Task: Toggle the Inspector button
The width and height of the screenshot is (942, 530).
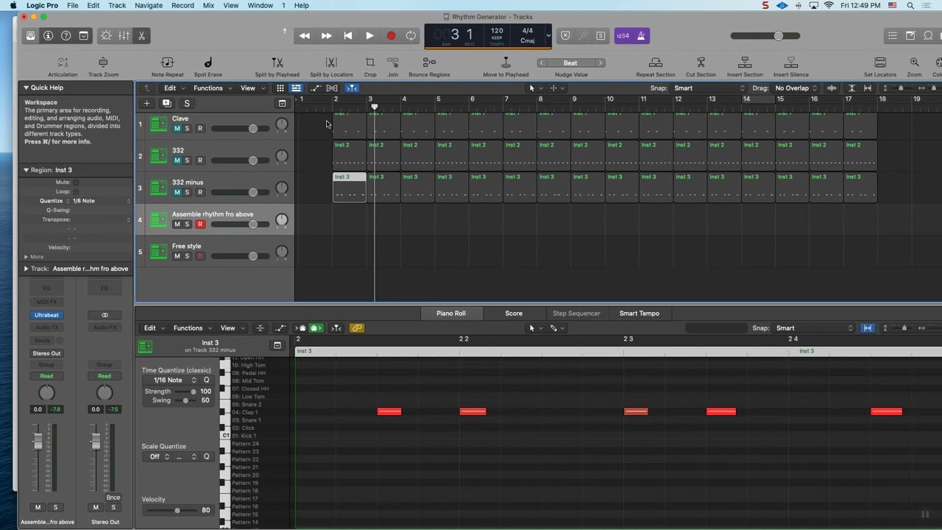Action: (48, 35)
